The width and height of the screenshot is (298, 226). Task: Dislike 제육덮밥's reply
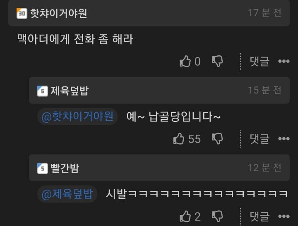click(217, 139)
